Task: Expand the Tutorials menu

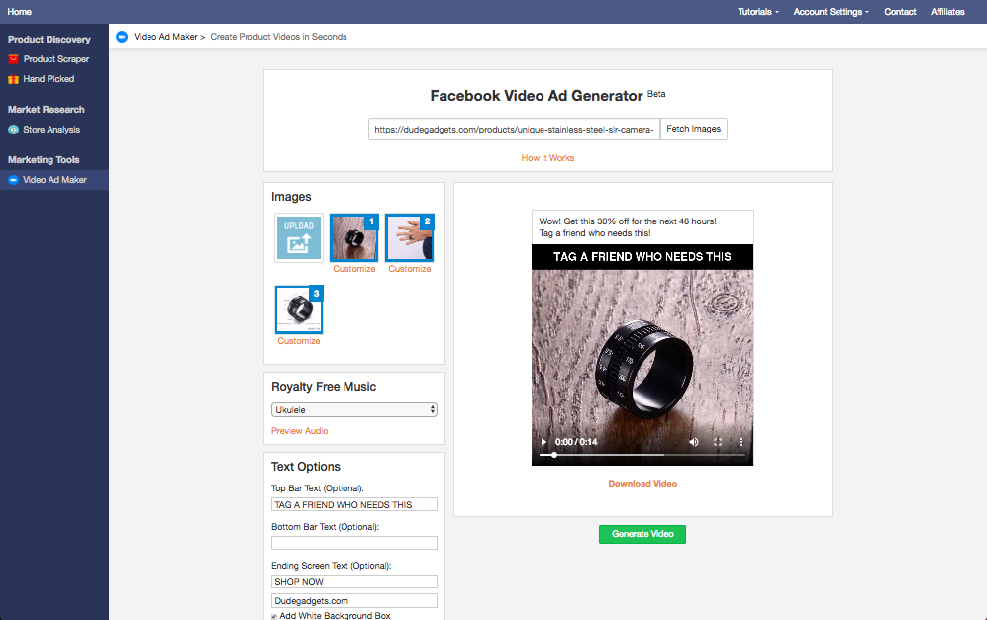Action: click(757, 12)
